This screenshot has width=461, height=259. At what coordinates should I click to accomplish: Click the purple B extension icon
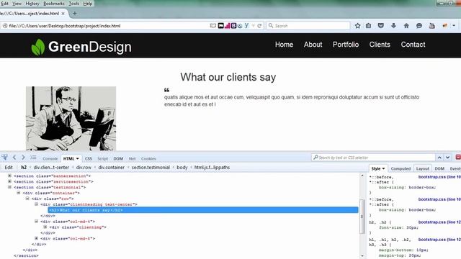point(233,26)
